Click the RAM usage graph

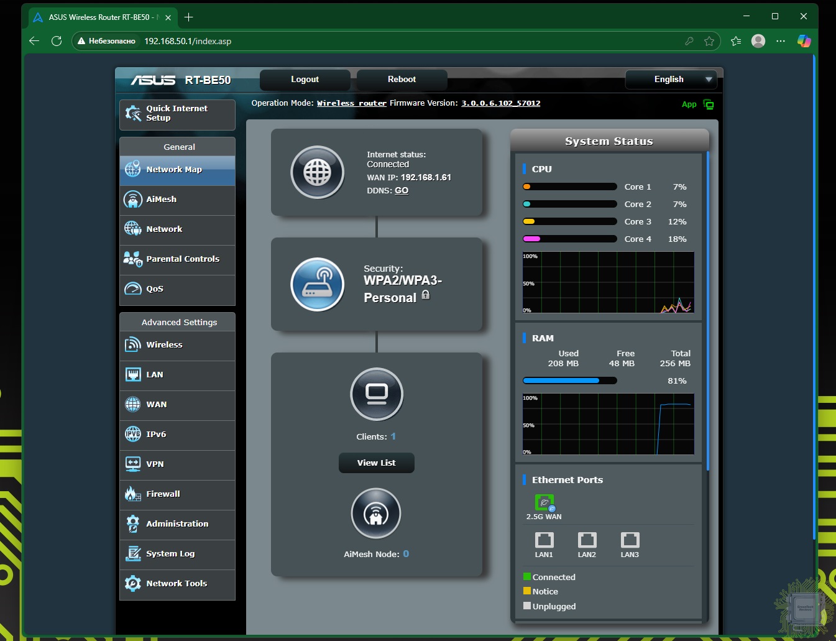(x=609, y=424)
